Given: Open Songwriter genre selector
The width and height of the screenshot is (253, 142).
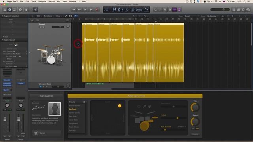Looking at the screenshot, I should pyautogui.click(x=46, y=96).
